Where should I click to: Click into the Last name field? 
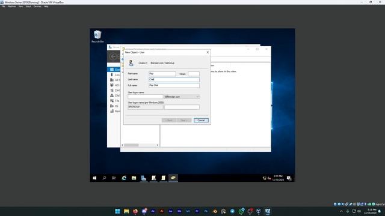[x=174, y=80]
